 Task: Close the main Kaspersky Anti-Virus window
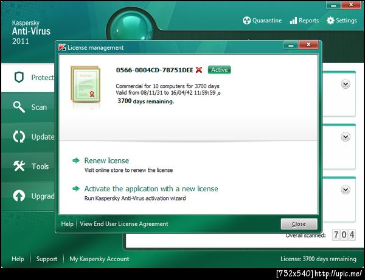tap(351, 5)
